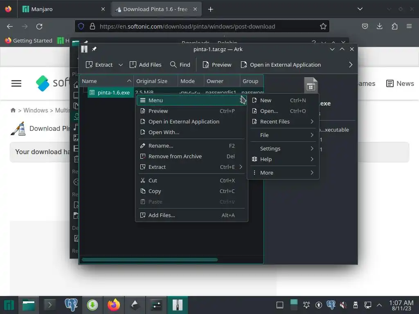The image size is (419, 314).
Task: Sort archive list by Original Size column
Action: pyautogui.click(x=155, y=81)
